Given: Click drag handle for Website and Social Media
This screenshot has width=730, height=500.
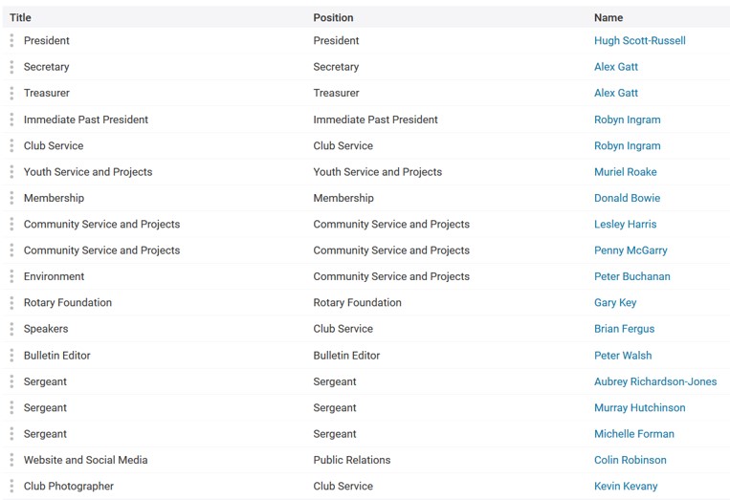Looking at the screenshot, I should pos(11,460).
